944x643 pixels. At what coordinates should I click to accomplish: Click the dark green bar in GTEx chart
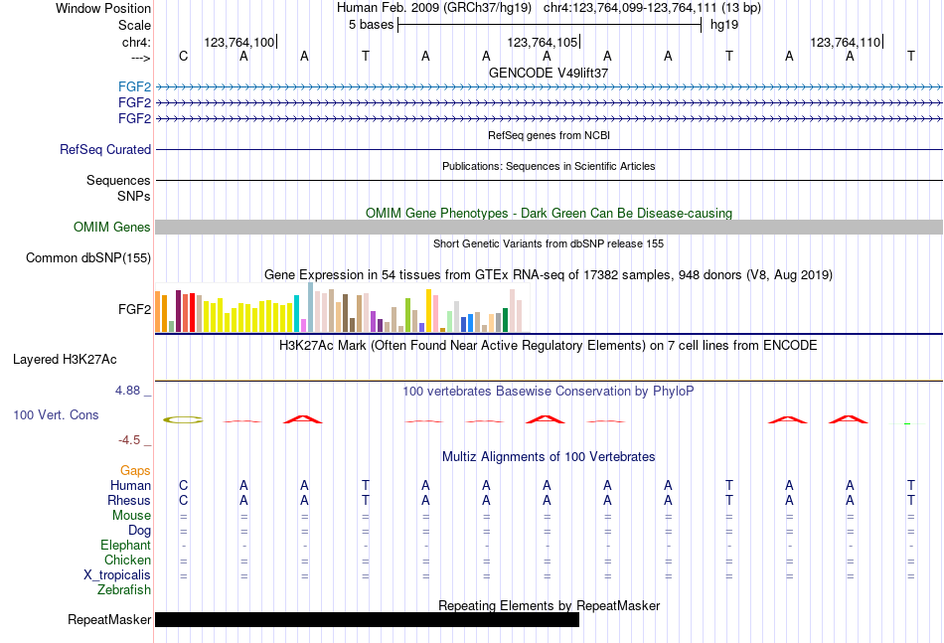pyautogui.click(x=505, y=320)
